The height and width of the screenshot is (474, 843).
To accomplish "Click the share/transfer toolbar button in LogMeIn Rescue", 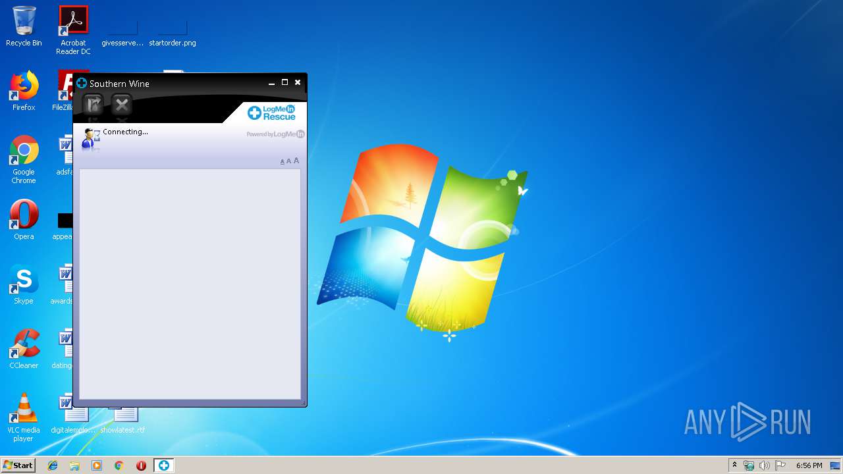I will (93, 104).
